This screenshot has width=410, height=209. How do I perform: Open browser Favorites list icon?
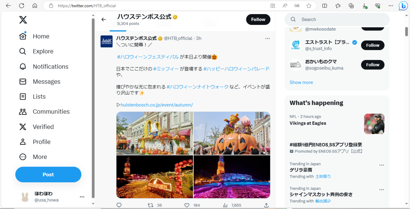[338, 5]
